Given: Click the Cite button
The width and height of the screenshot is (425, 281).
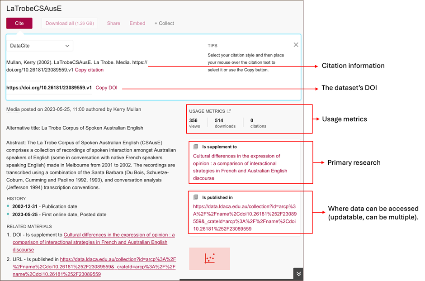Looking at the screenshot, I should pyautogui.click(x=19, y=24).
